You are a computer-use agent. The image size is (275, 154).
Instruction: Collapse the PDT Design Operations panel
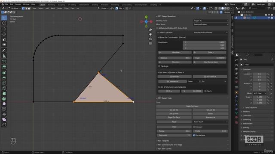coord(167,16)
